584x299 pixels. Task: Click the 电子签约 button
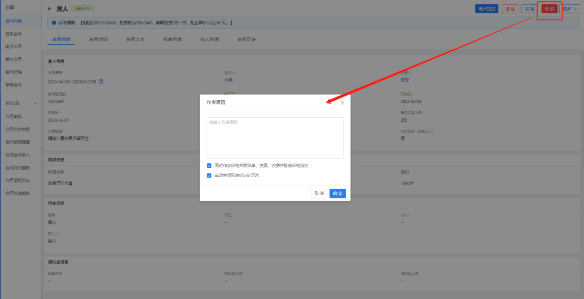[486, 9]
